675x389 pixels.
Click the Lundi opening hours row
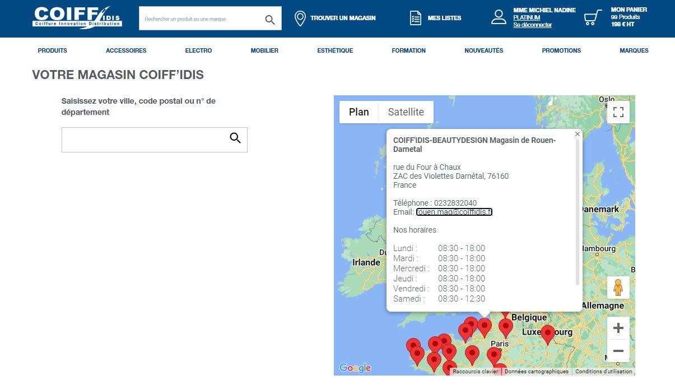coord(439,248)
